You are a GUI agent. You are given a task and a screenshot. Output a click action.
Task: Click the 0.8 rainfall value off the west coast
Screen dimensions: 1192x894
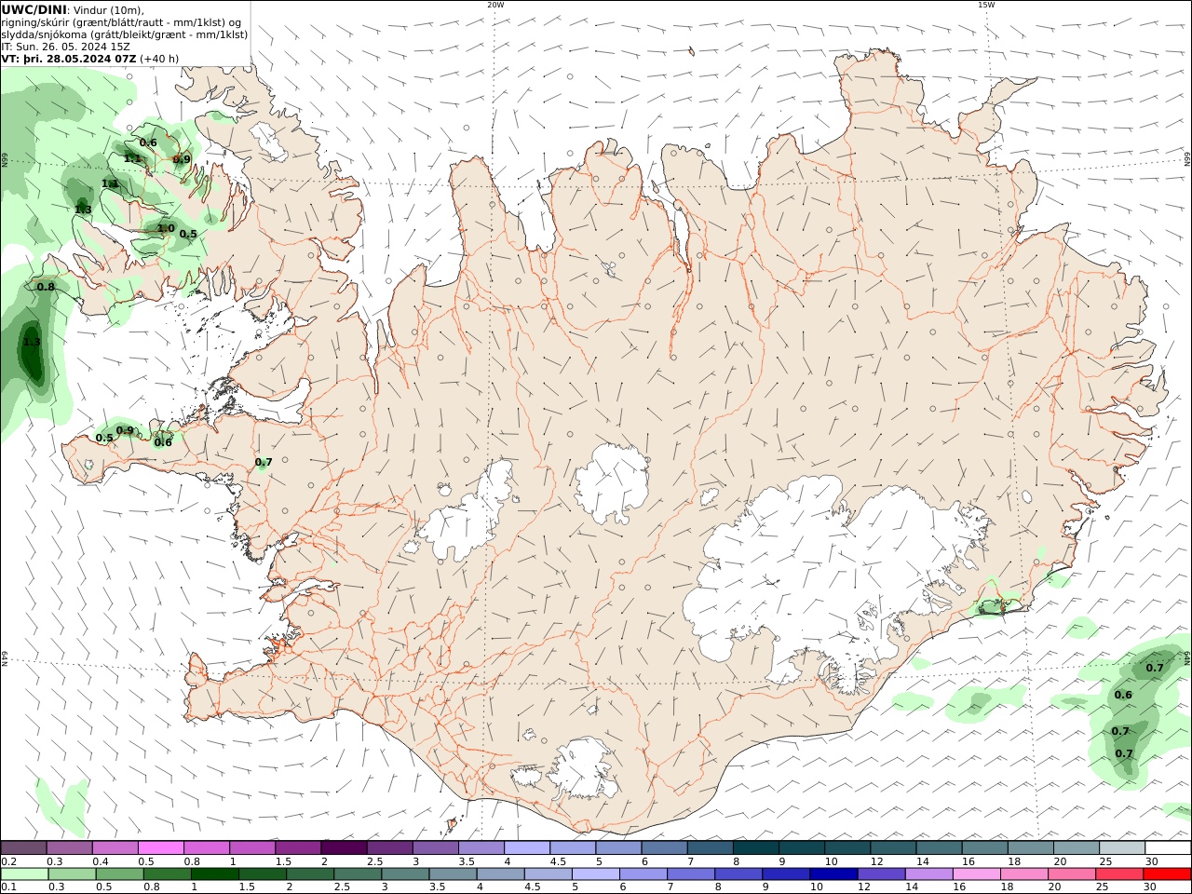[46, 287]
